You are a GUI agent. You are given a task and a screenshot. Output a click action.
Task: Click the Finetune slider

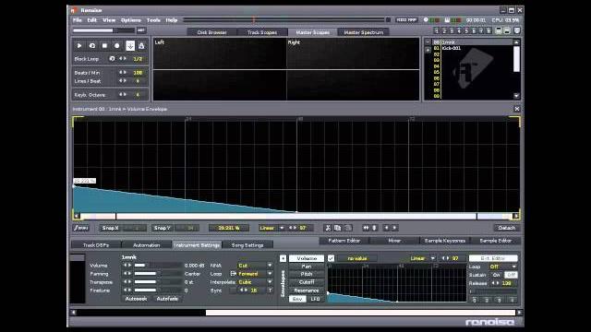point(158,290)
